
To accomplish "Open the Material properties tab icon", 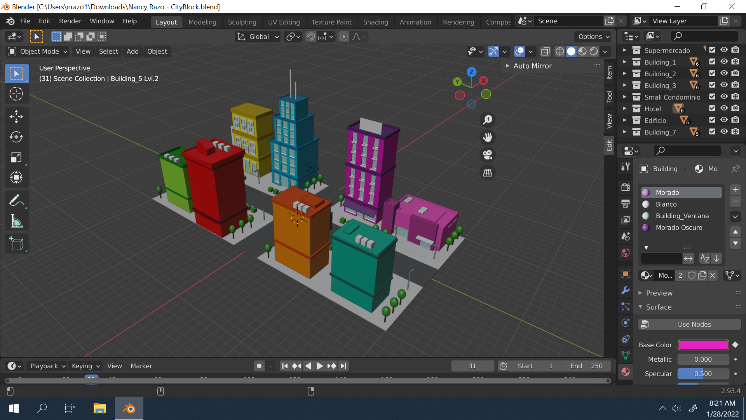I will click(x=626, y=372).
